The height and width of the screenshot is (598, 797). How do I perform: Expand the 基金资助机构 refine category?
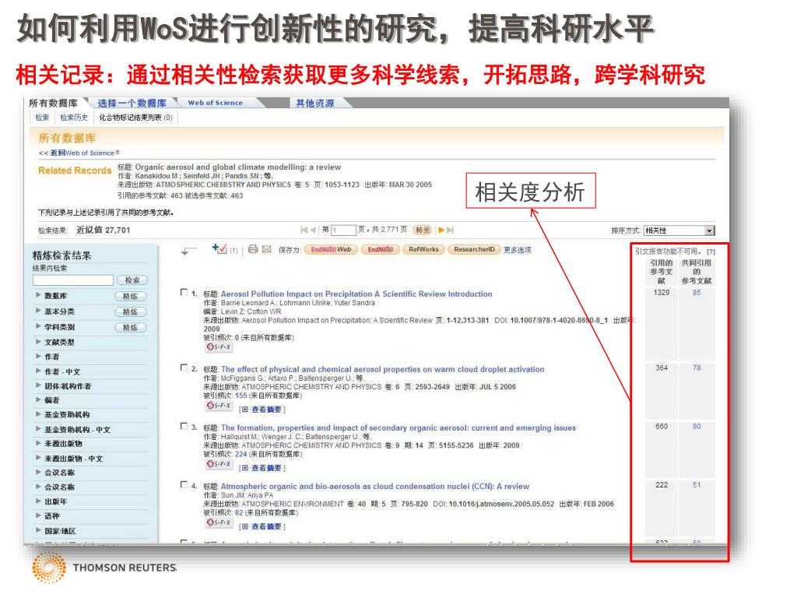tap(39, 414)
